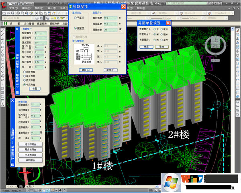The height and width of the screenshot is (193, 241).
Task: Close the 布置窗户 palette with its X icon
Action: click(17, 29)
